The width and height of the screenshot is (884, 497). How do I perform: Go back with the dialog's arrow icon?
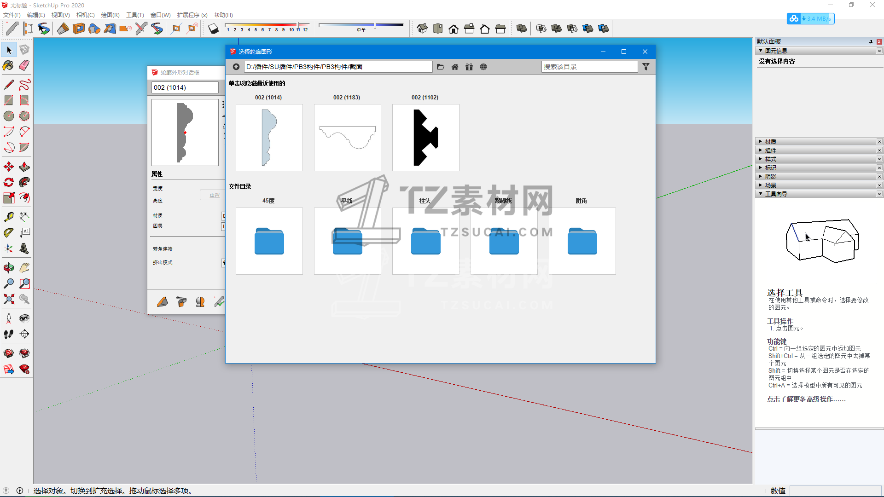236,67
